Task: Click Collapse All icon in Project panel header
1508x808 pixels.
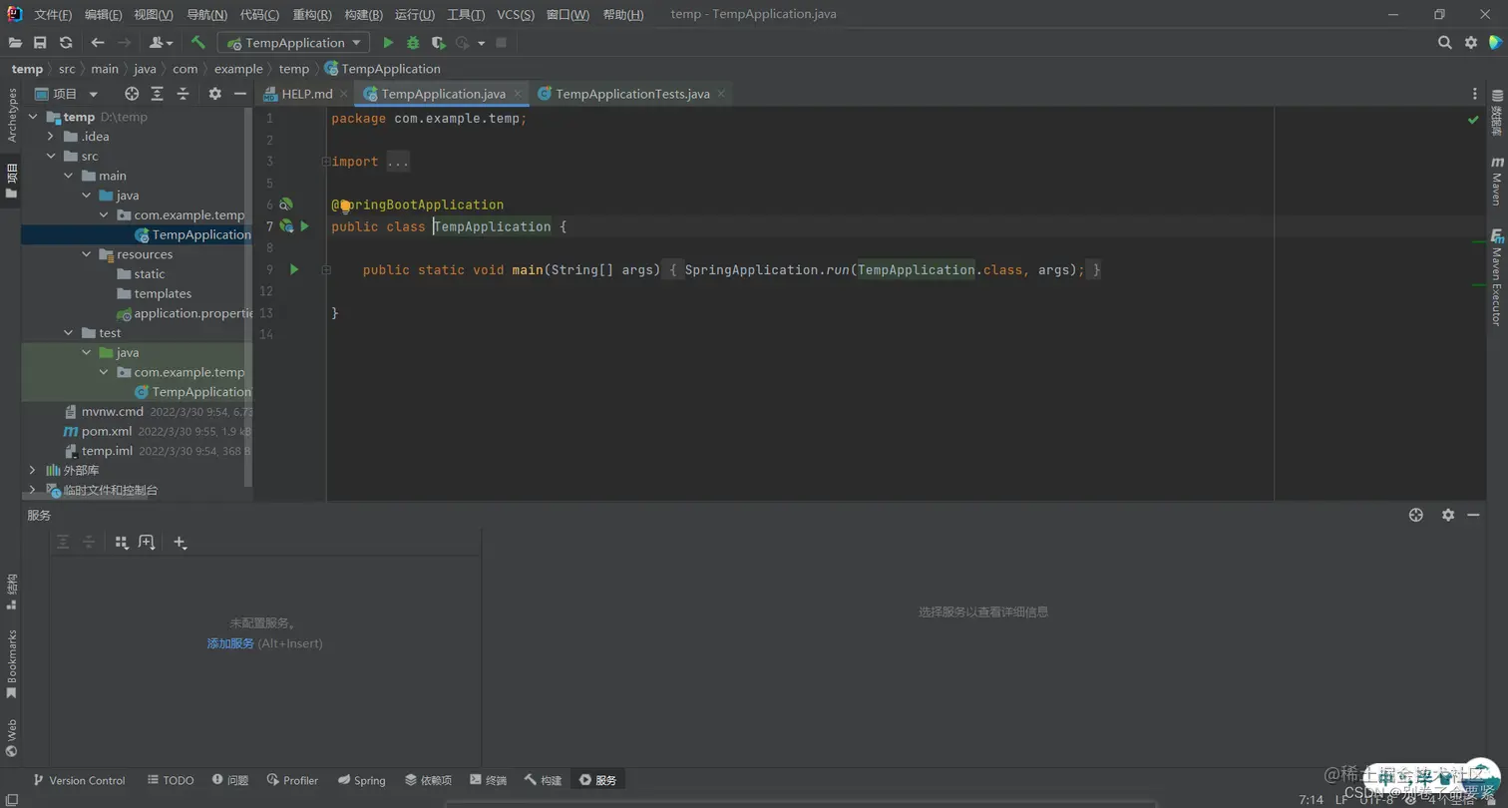Action: (184, 94)
